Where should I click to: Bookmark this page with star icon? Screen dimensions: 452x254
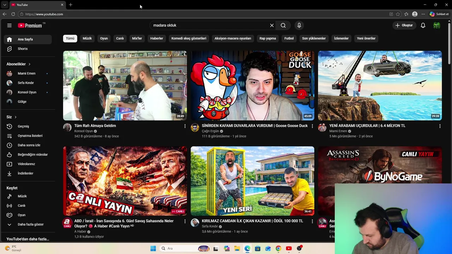[398, 14]
